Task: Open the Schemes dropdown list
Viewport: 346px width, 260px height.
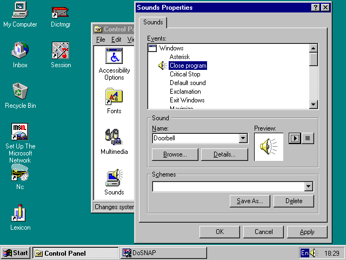Action: (x=308, y=187)
